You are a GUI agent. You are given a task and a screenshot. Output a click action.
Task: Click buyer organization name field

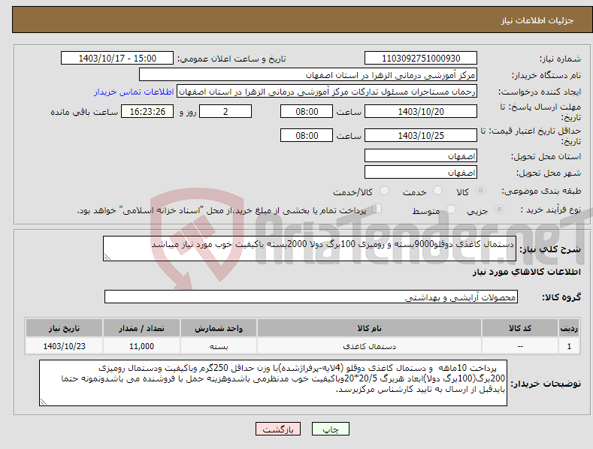pos(308,75)
